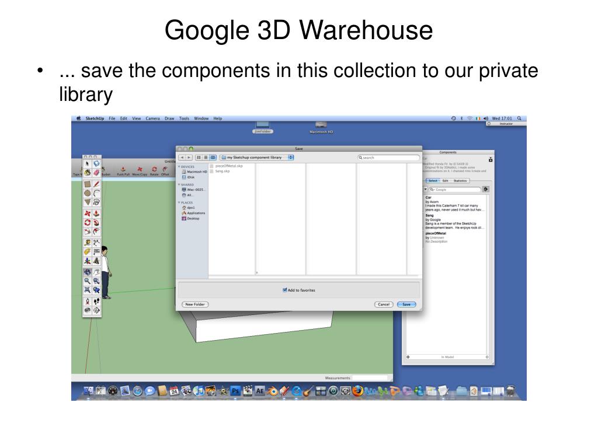Viewport: 598px width, 448px height.
Task: Select the Orbit camera tool
Action: tap(88, 272)
